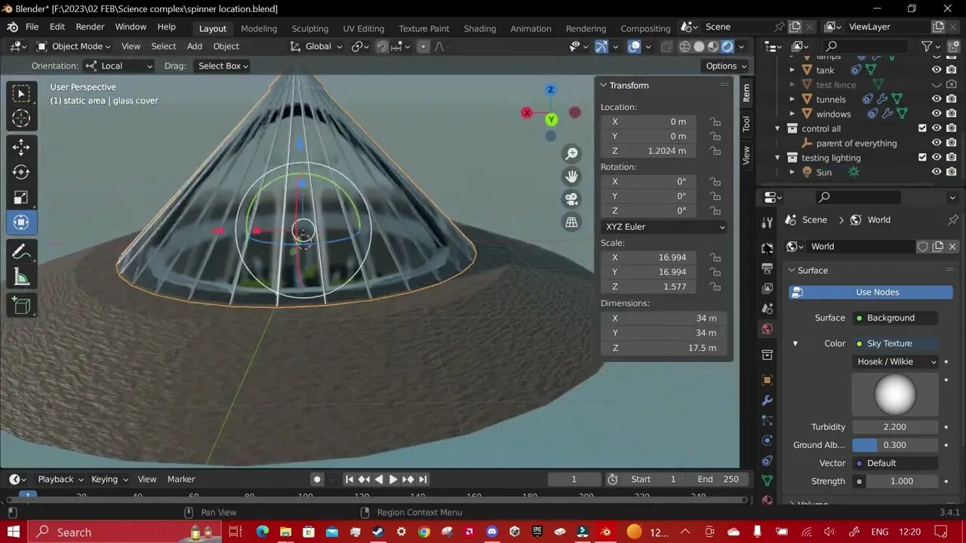The image size is (966, 543).
Task: Open World properties tab icon
Action: [767, 329]
